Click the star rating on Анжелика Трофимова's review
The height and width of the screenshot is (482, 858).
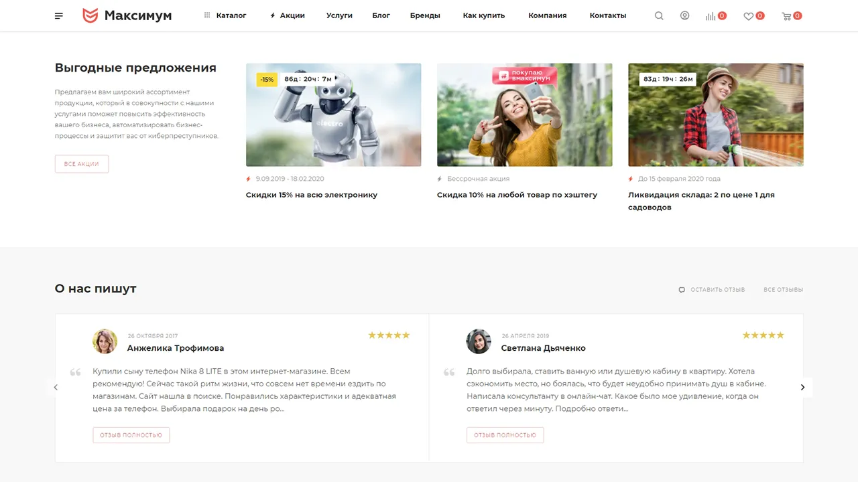point(389,335)
